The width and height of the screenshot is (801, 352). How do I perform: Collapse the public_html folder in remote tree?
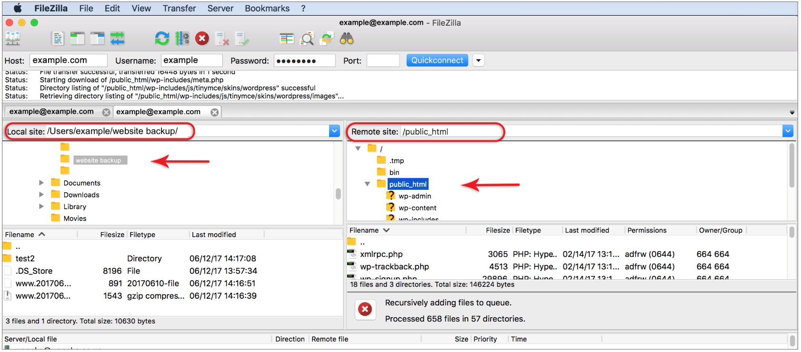[367, 184]
